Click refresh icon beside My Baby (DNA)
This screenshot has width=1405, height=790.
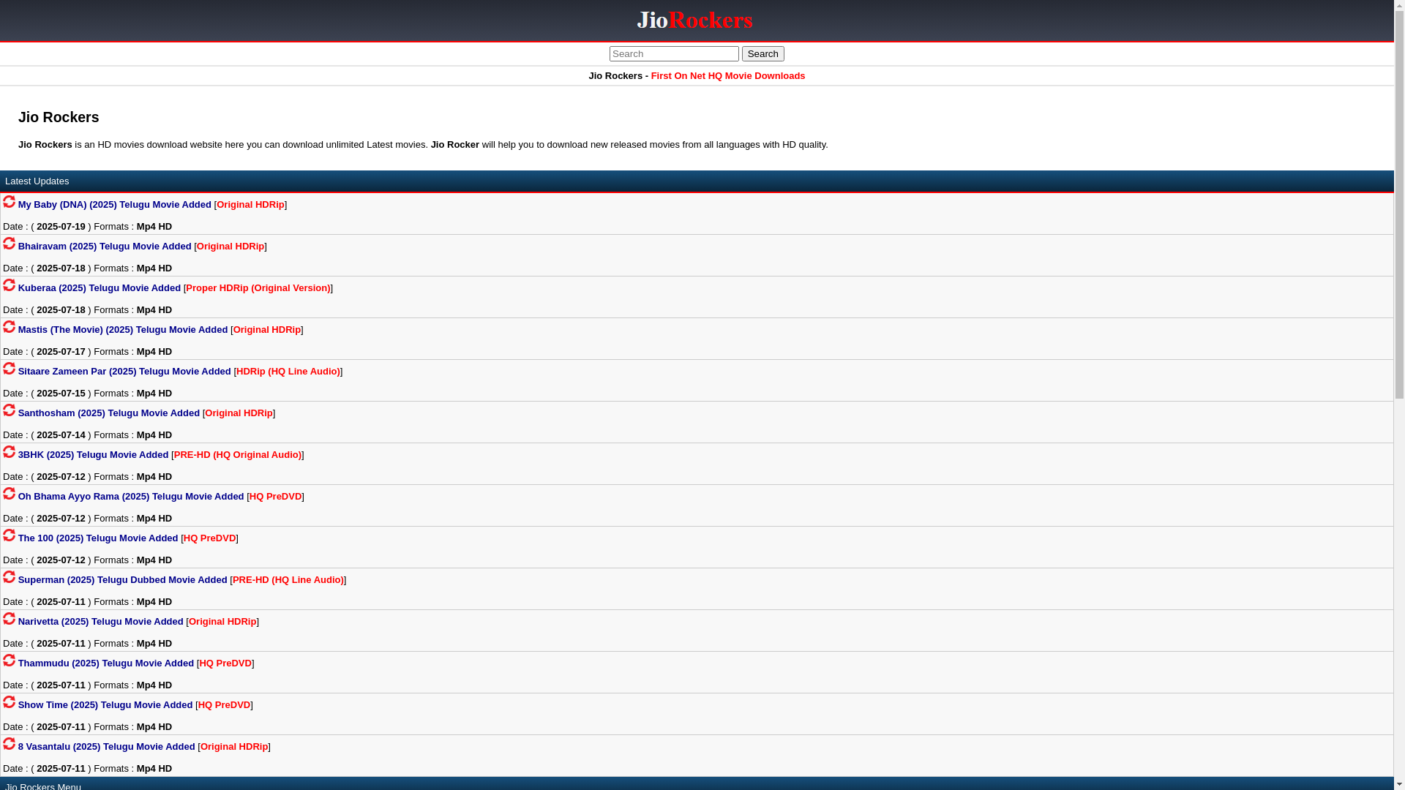pyautogui.click(x=9, y=201)
